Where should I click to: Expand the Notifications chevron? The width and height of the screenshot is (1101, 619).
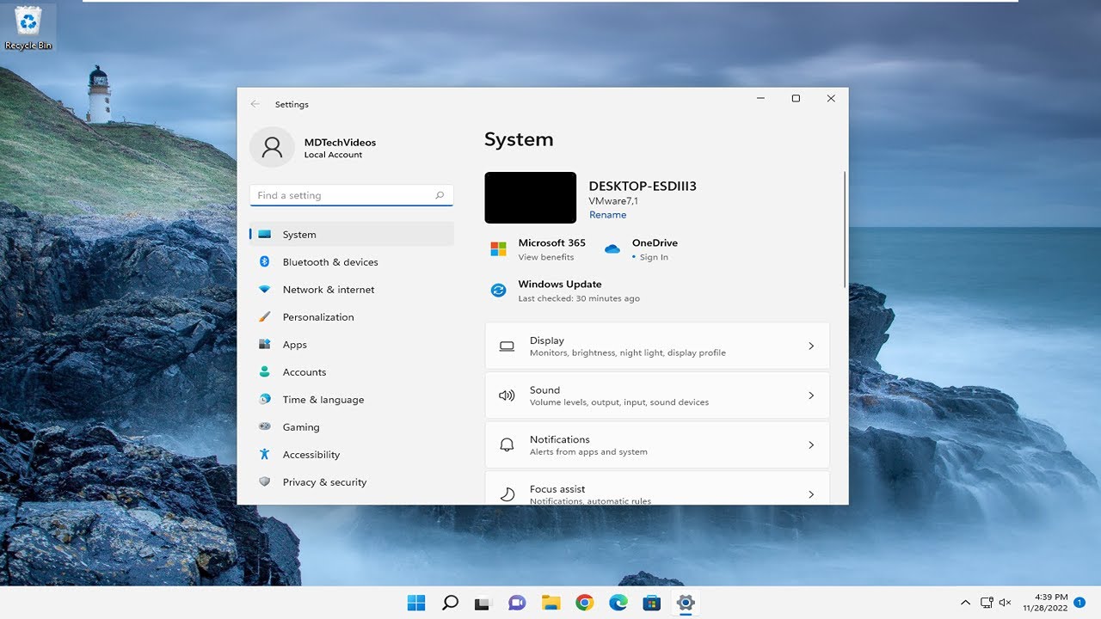pos(811,445)
